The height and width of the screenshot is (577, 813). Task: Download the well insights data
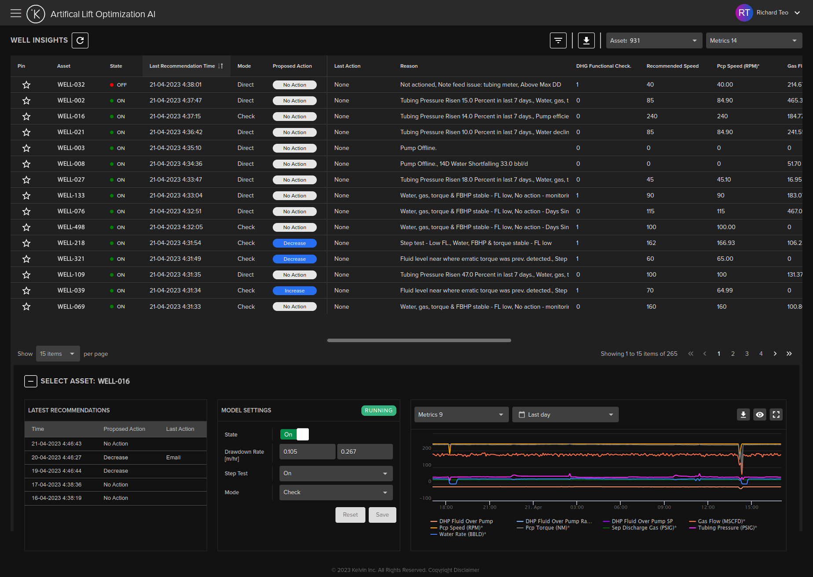click(x=586, y=40)
